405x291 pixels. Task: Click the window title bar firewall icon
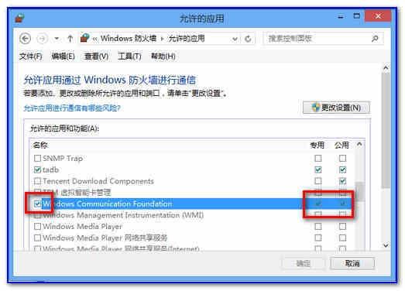coord(19,18)
